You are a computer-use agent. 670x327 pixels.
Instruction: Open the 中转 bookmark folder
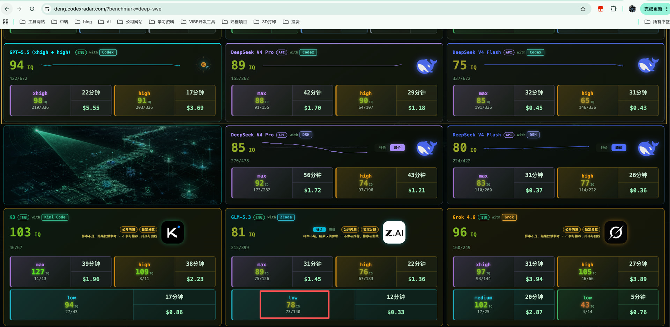60,22
